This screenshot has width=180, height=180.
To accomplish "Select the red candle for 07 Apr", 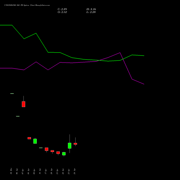I will (23, 104).
